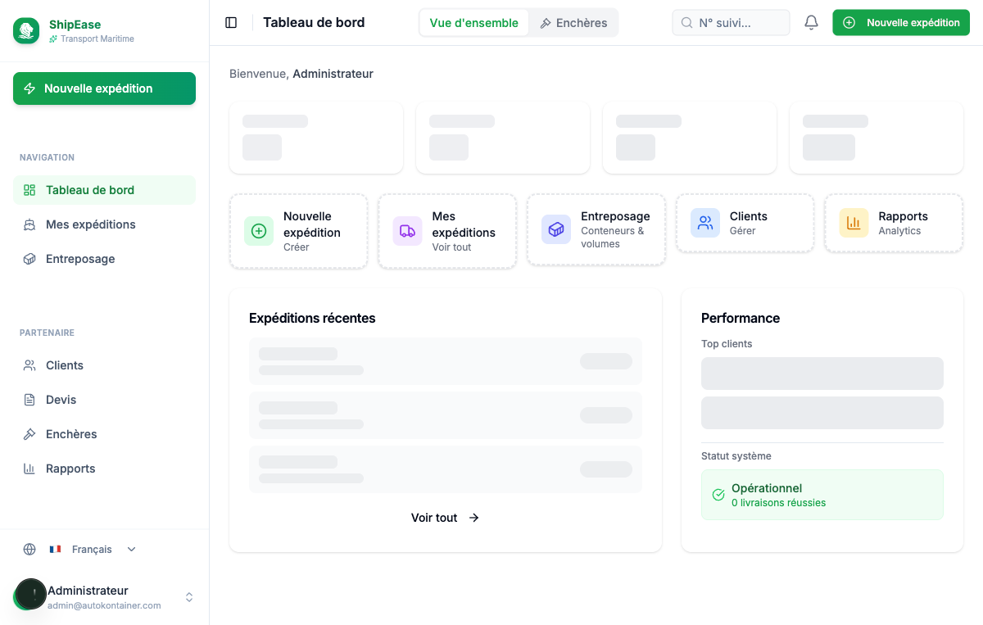
Task: Click the Transport Maritime subtitle
Action: [x=97, y=39]
